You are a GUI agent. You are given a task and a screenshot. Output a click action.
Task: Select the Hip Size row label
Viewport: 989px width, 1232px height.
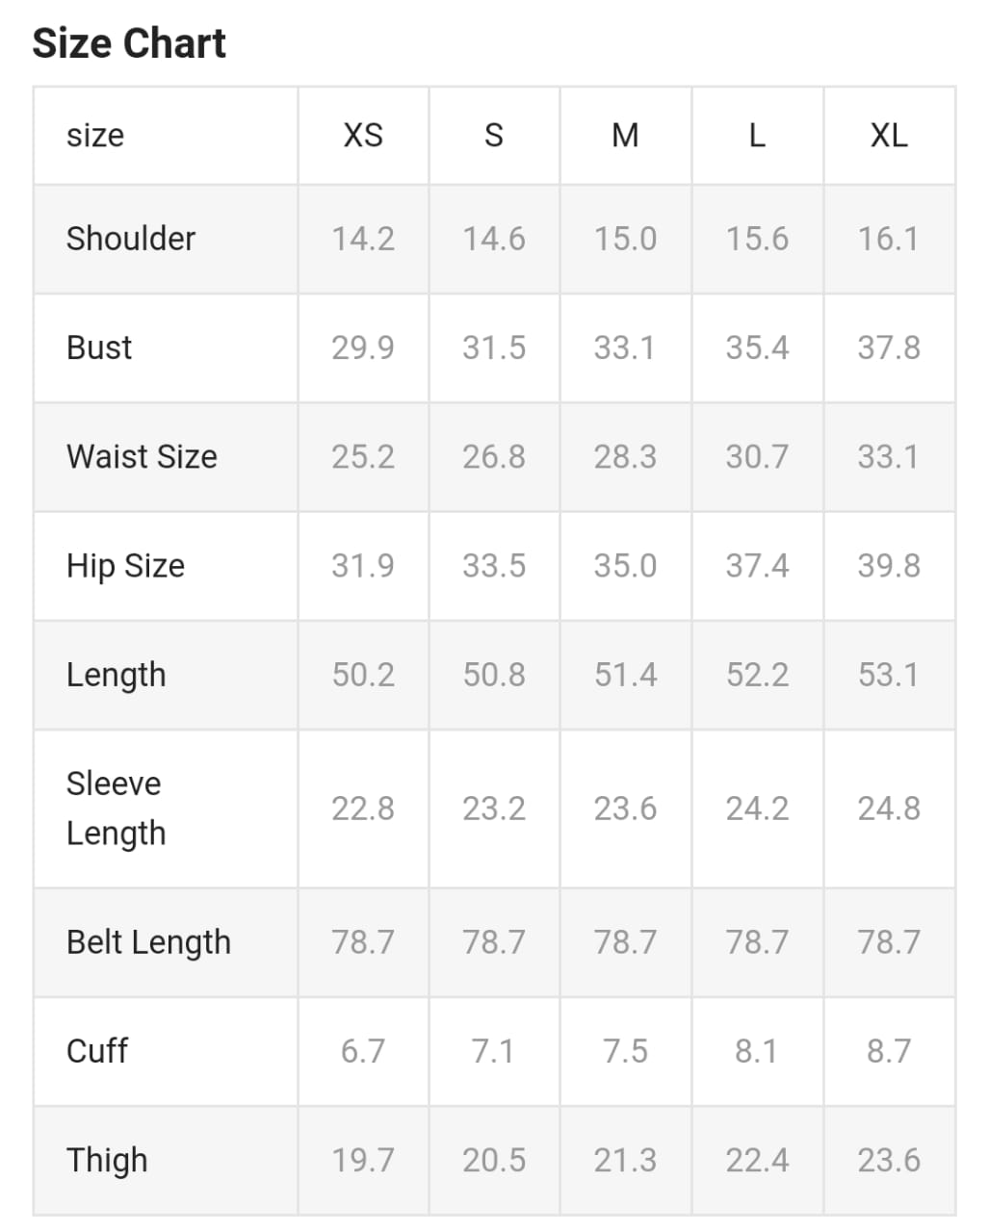pos(125,566)
